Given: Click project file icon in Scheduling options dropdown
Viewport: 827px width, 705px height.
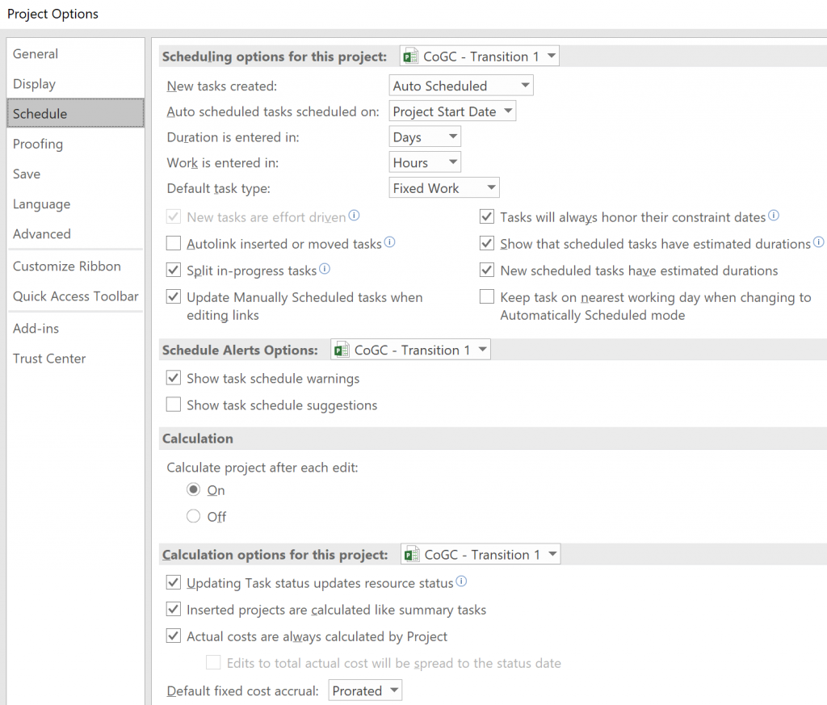Looking at the screenshot, I should point(411,57).
